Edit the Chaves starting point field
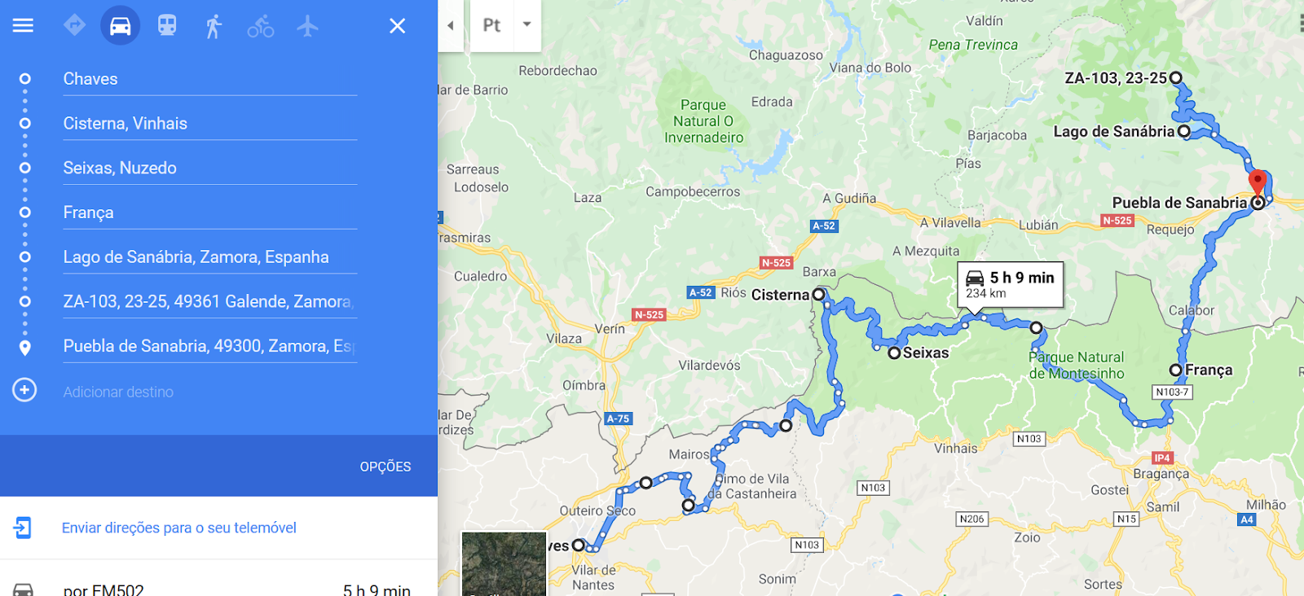Screen dimensions: 1304x596 click(210, 79)
